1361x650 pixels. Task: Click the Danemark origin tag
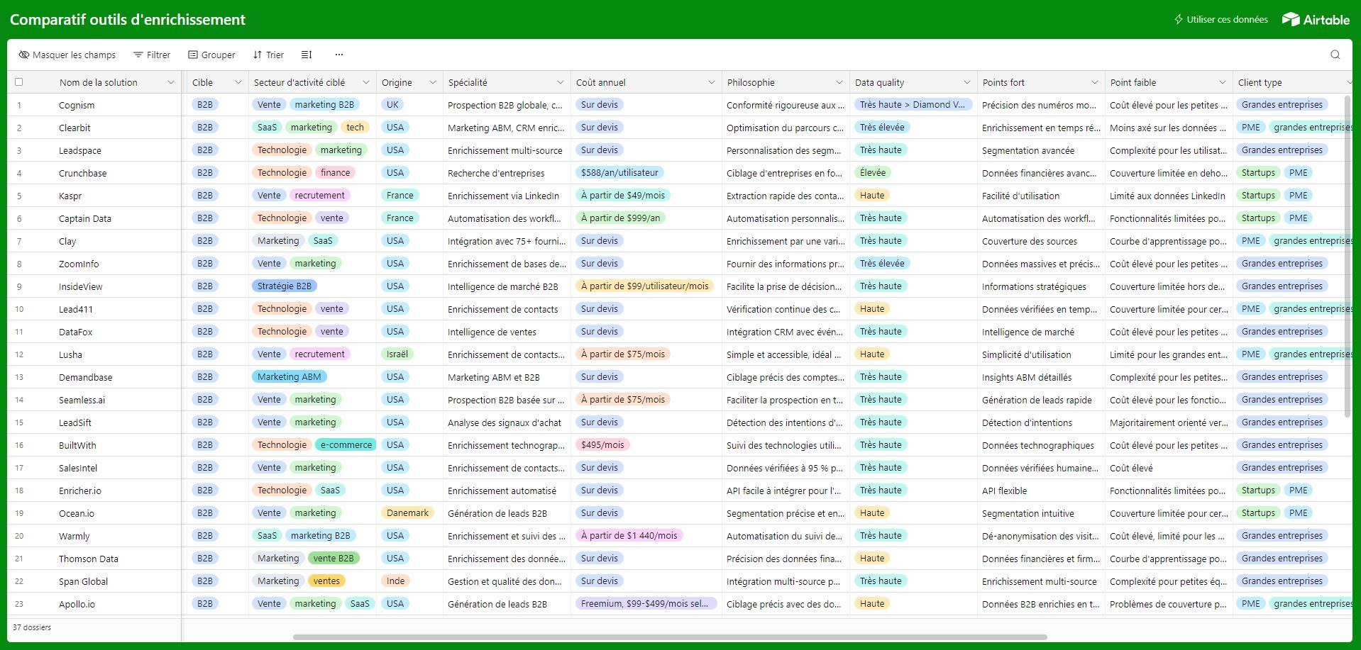[x=407, y=512]
